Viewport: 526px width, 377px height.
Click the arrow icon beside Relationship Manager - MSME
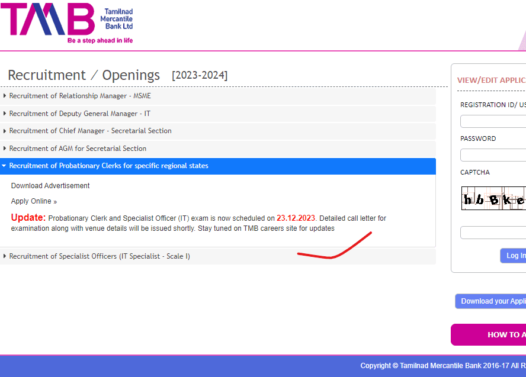5,96
